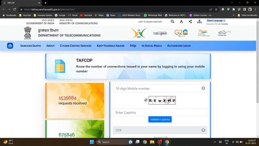Open the india.gov.in logo
The image size is (259, 146).
point(160,33)
